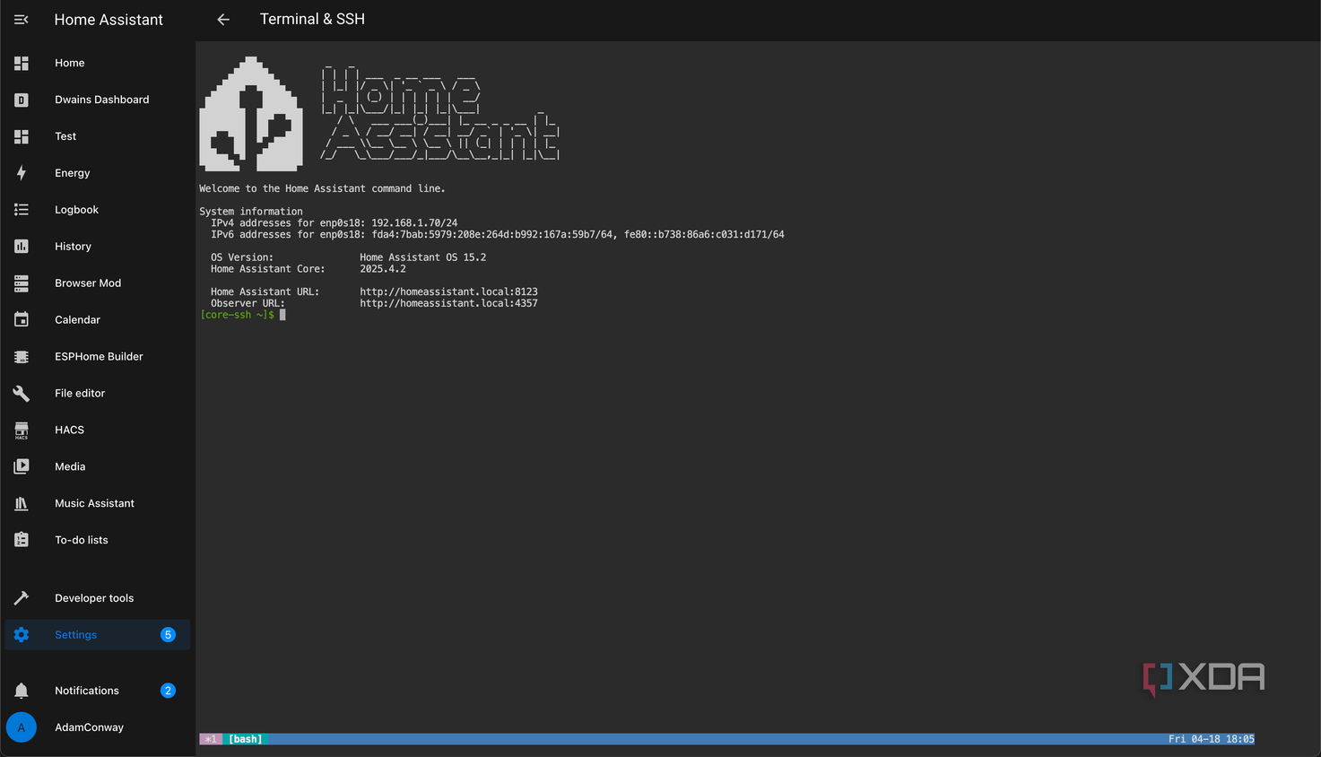Click the http://homeassistant.local:4357 observer URL
The image size is (1321, 757).
448,303
